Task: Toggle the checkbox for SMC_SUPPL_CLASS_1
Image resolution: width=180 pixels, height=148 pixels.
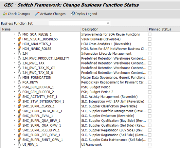Action: [150, 106]
